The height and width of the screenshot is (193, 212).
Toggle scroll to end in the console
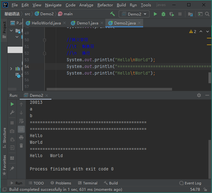point(21,129)
